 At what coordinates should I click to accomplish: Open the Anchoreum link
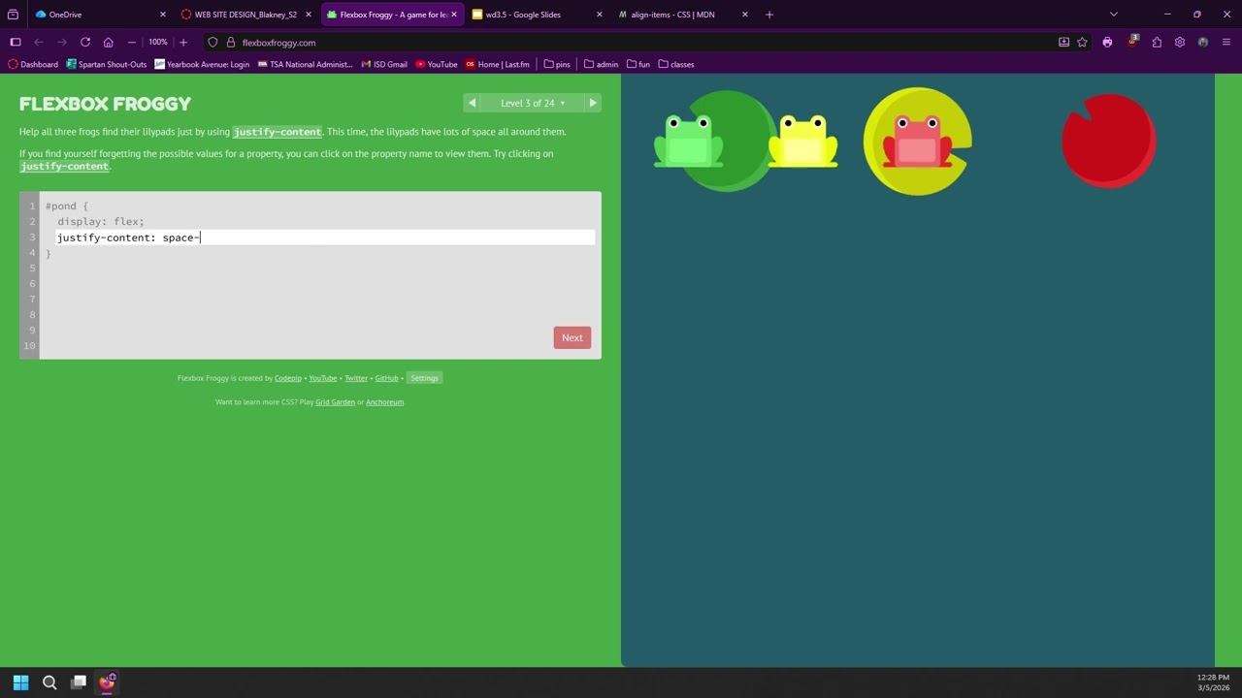tap(384, 402)
